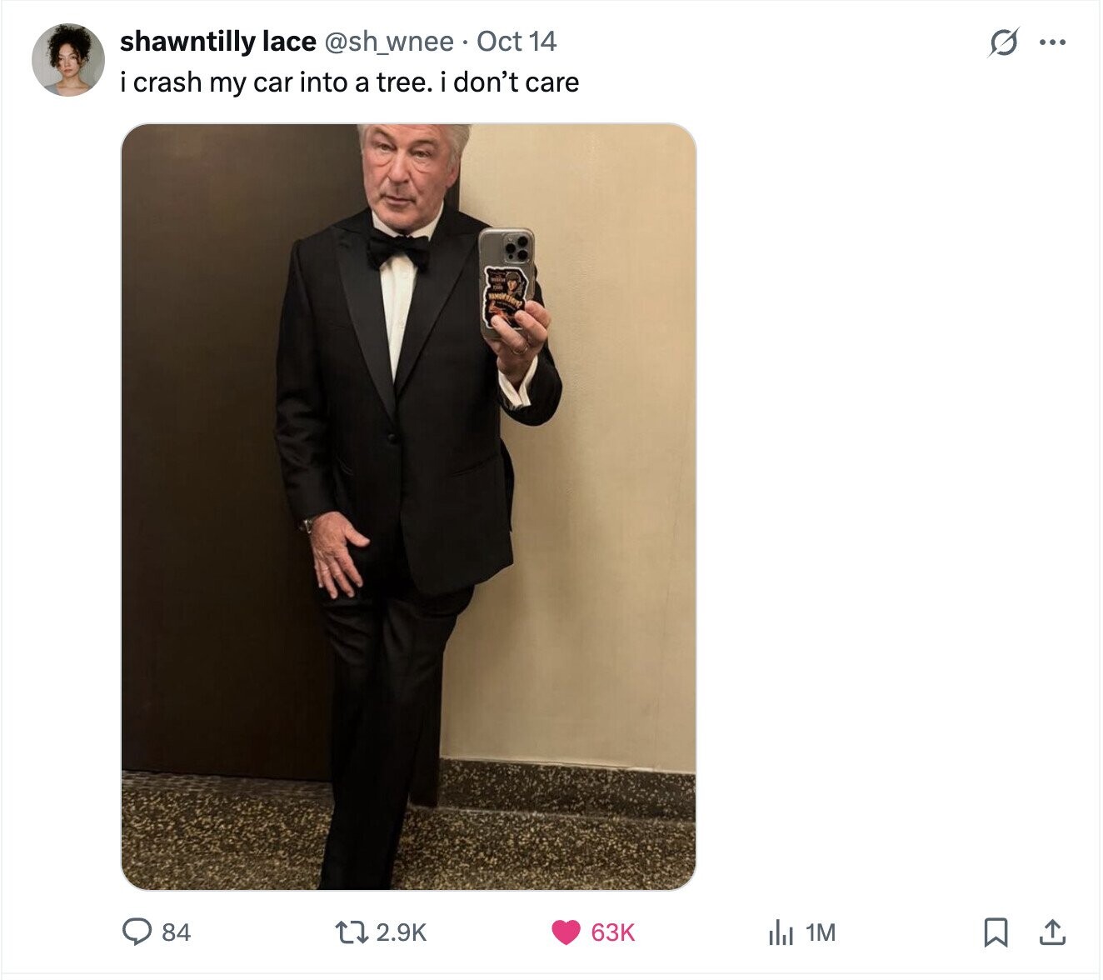The width and height of the screenshot is (1103, 980).
Task: Open shawntilly lace display name link
Action: [217, 41]
